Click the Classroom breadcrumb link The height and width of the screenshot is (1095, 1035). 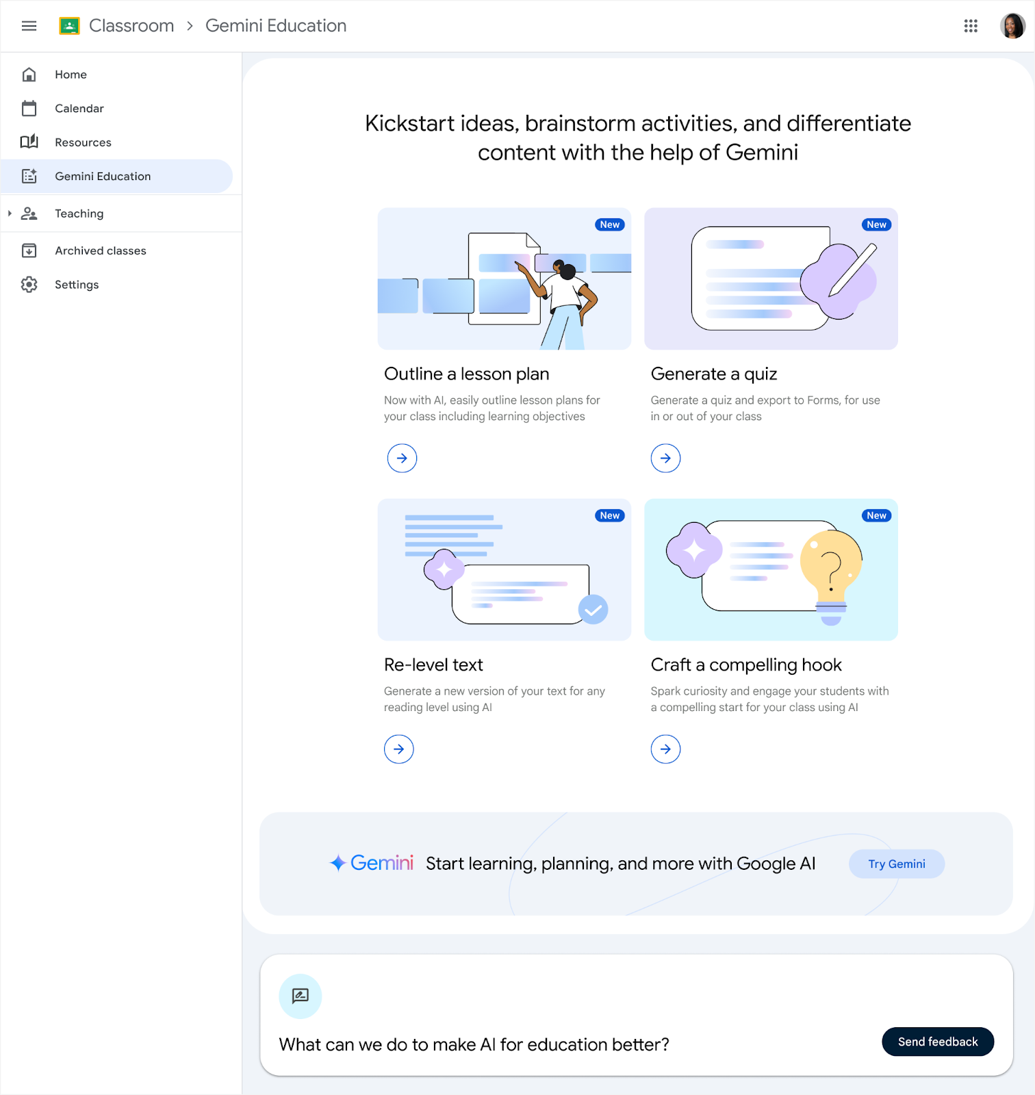(131, 26)
